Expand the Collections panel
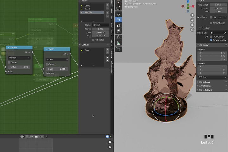Image resolution: width=228 pixels, height=152 pixels. point(198,82)
